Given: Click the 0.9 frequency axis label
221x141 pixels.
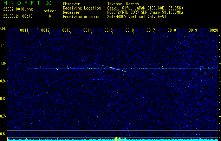Looking at the screenshot, I should pyautogui.click(x=4, y=81).
